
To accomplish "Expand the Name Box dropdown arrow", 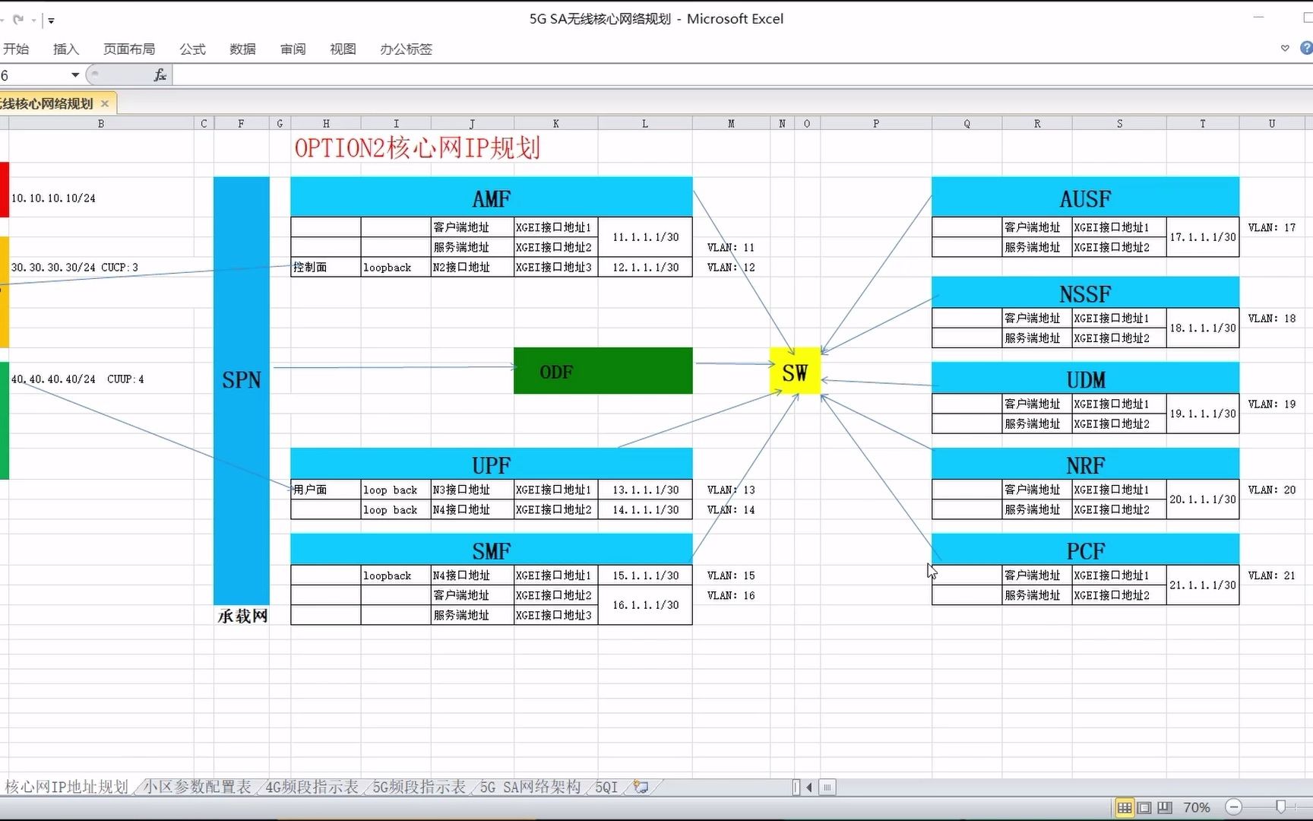I will tap(75, 75).
